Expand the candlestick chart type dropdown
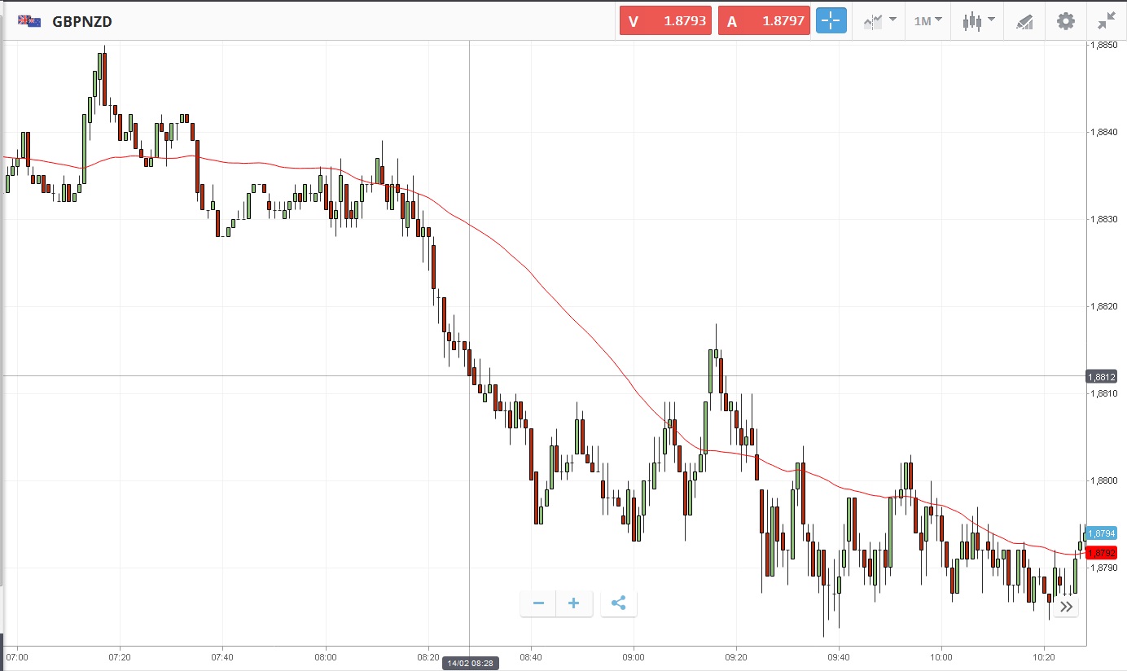Image resolution: width=1127 pixels, height=671 pixels. (x=977, y=21)
